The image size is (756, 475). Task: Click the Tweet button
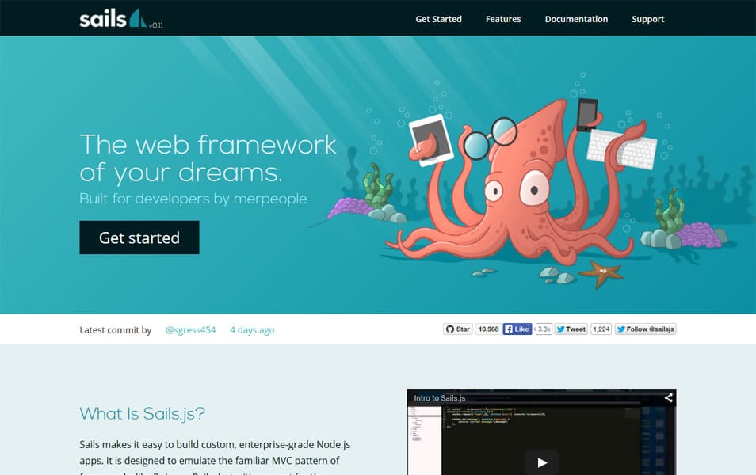point(571,329)
